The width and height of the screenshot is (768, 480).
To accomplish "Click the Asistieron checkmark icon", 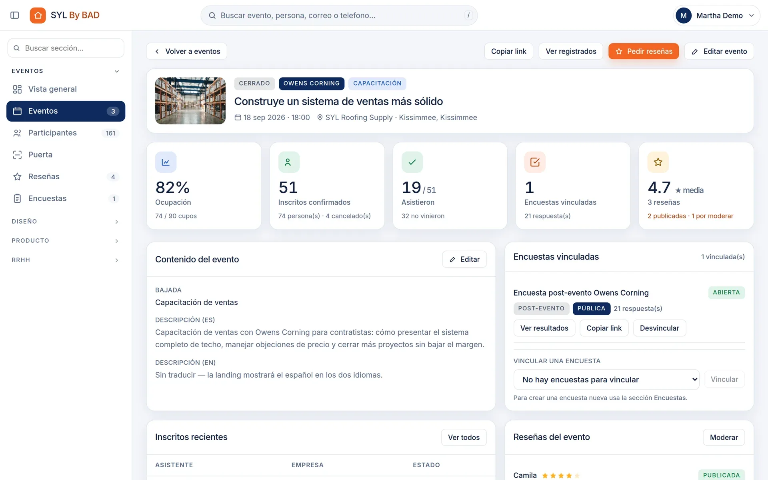I will click(412, 162).
